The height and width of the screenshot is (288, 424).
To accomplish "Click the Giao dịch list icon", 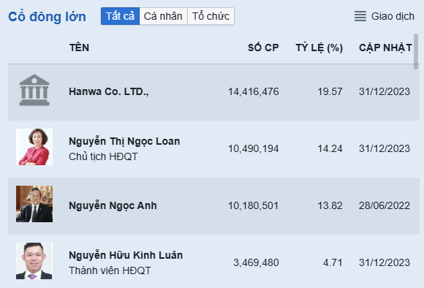I will [360, 16].
